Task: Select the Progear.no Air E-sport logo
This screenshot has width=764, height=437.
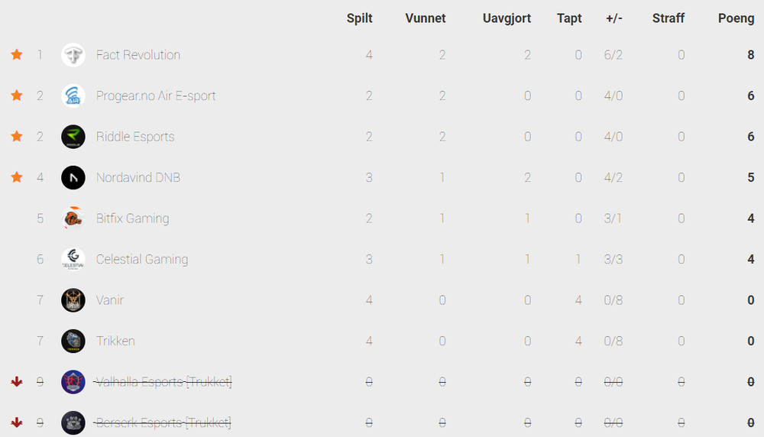Action: pos(73,96)
